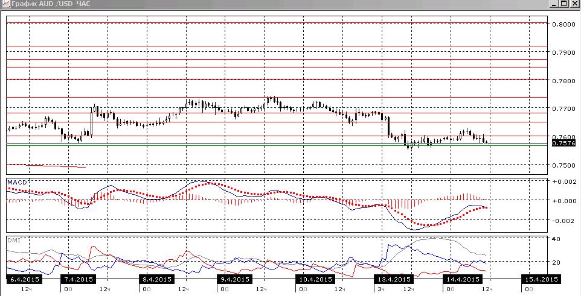Select the 14.4.2015 date marker
Viewport: 581px width, 296px height.
tap(461, 279)
